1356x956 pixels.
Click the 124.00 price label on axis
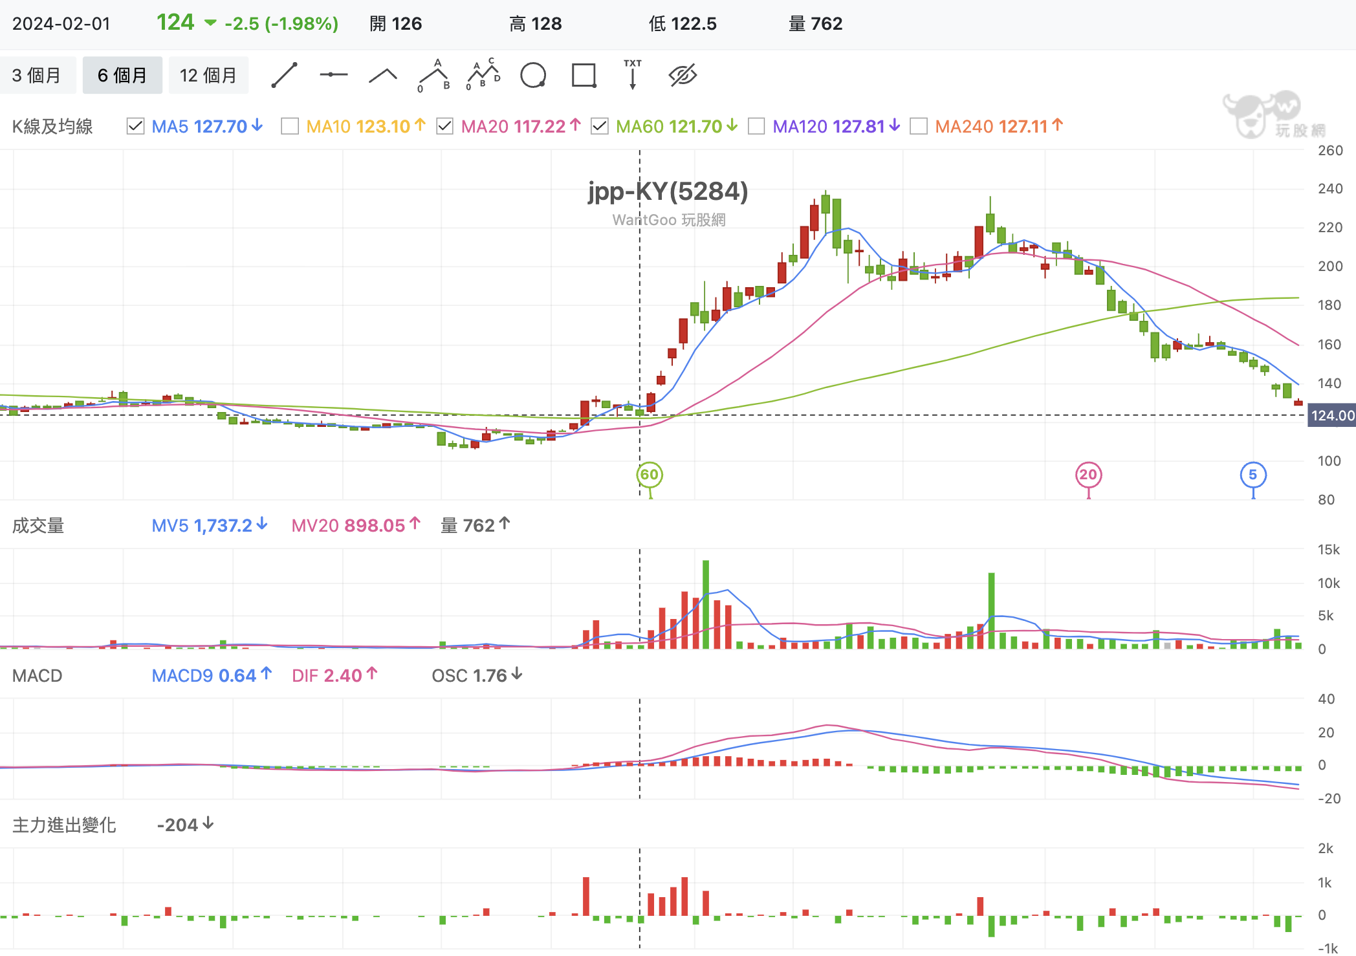(x=1331, y=415)
